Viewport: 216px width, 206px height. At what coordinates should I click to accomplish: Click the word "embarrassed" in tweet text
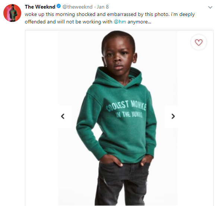(122, 14)
